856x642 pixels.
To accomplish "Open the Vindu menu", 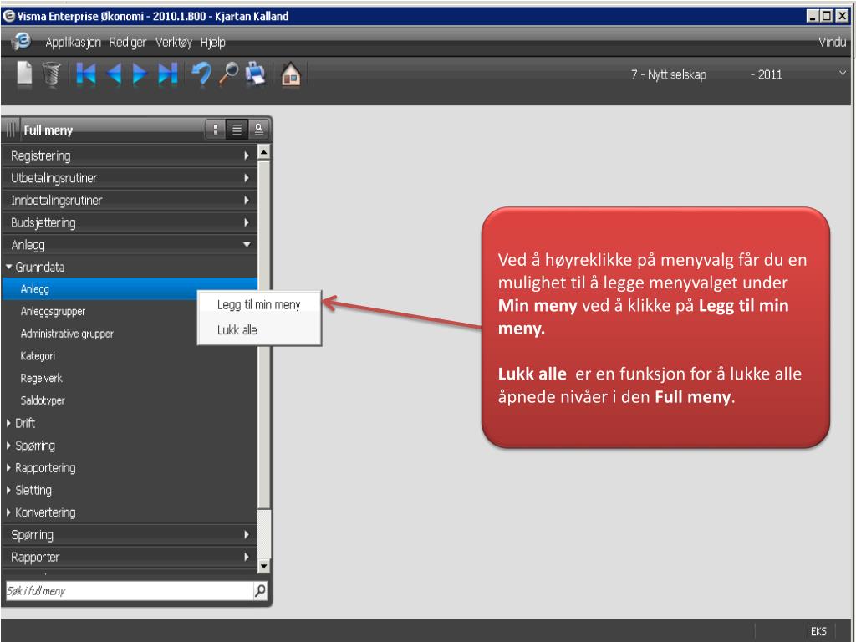I will (x=832, y=42).
